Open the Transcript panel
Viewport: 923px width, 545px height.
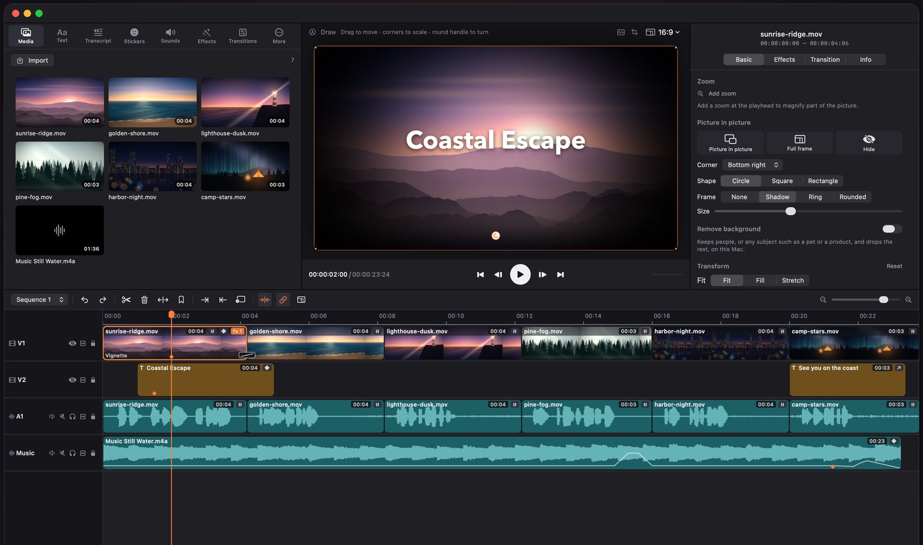98,36
